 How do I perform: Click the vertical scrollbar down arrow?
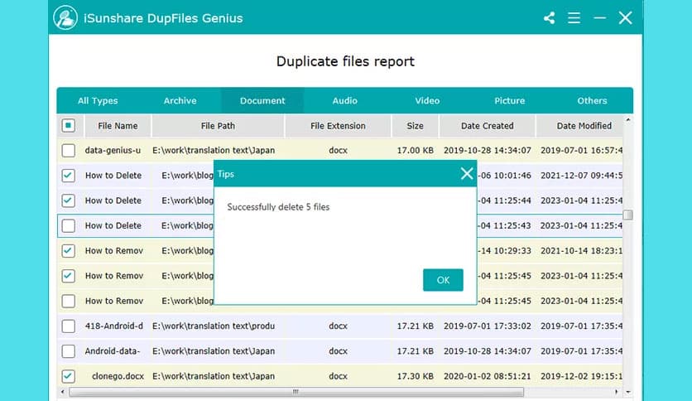click(628, 392)
